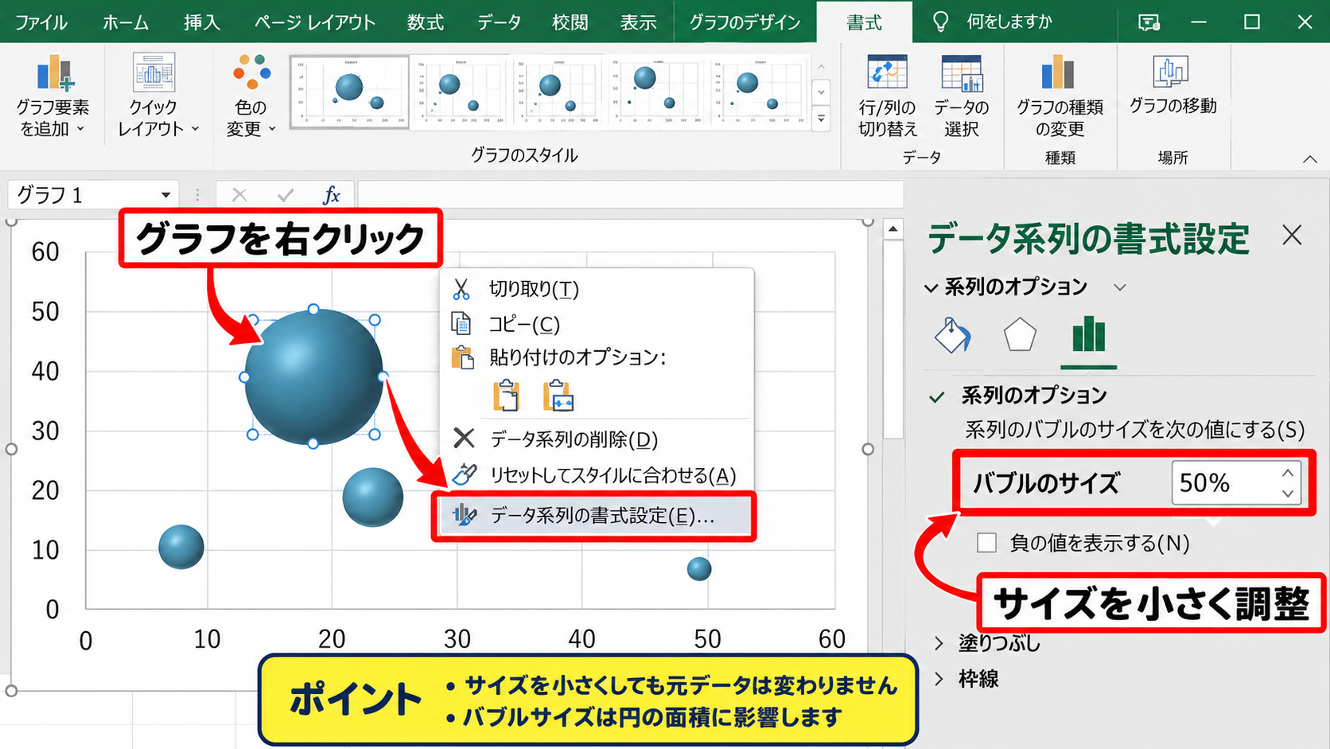Enable 負の値を表示する checkbox
Screen dimensions: 1330x749
coord(986,543)
